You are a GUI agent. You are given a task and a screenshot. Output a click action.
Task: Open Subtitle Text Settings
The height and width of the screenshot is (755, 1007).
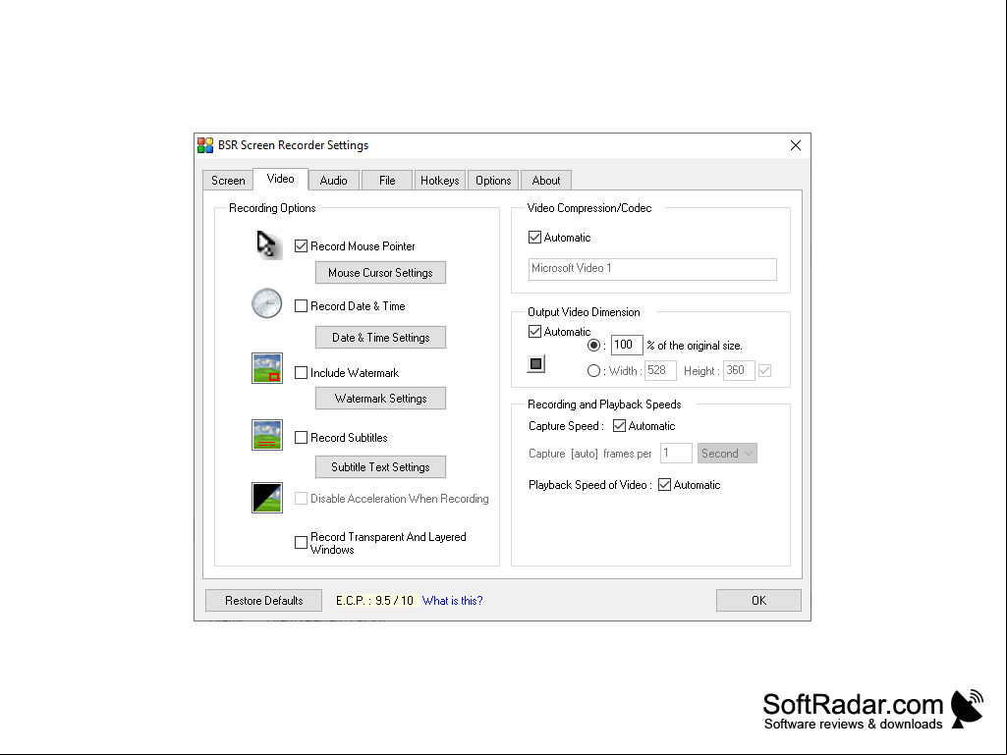tap(380, 466)
